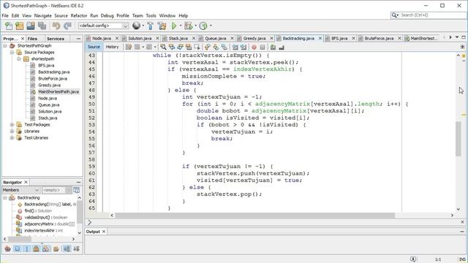Click Find Previous Occurrence editor icon
Viewport: 468px width, 263px height.
172,47
